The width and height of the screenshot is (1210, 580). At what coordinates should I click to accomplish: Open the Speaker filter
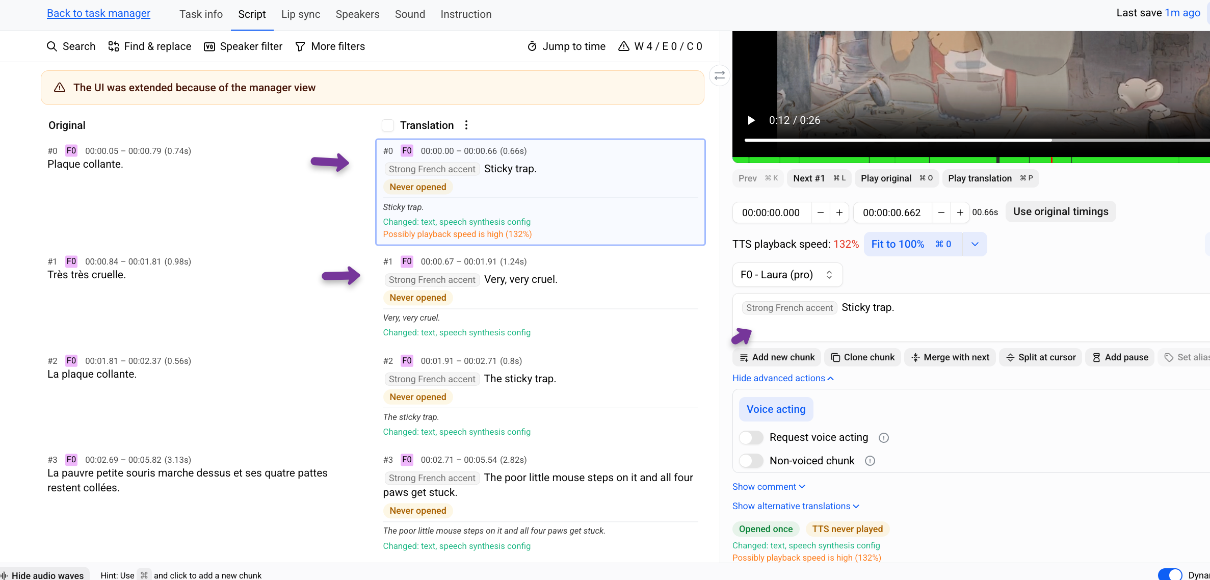pos(243,46)
